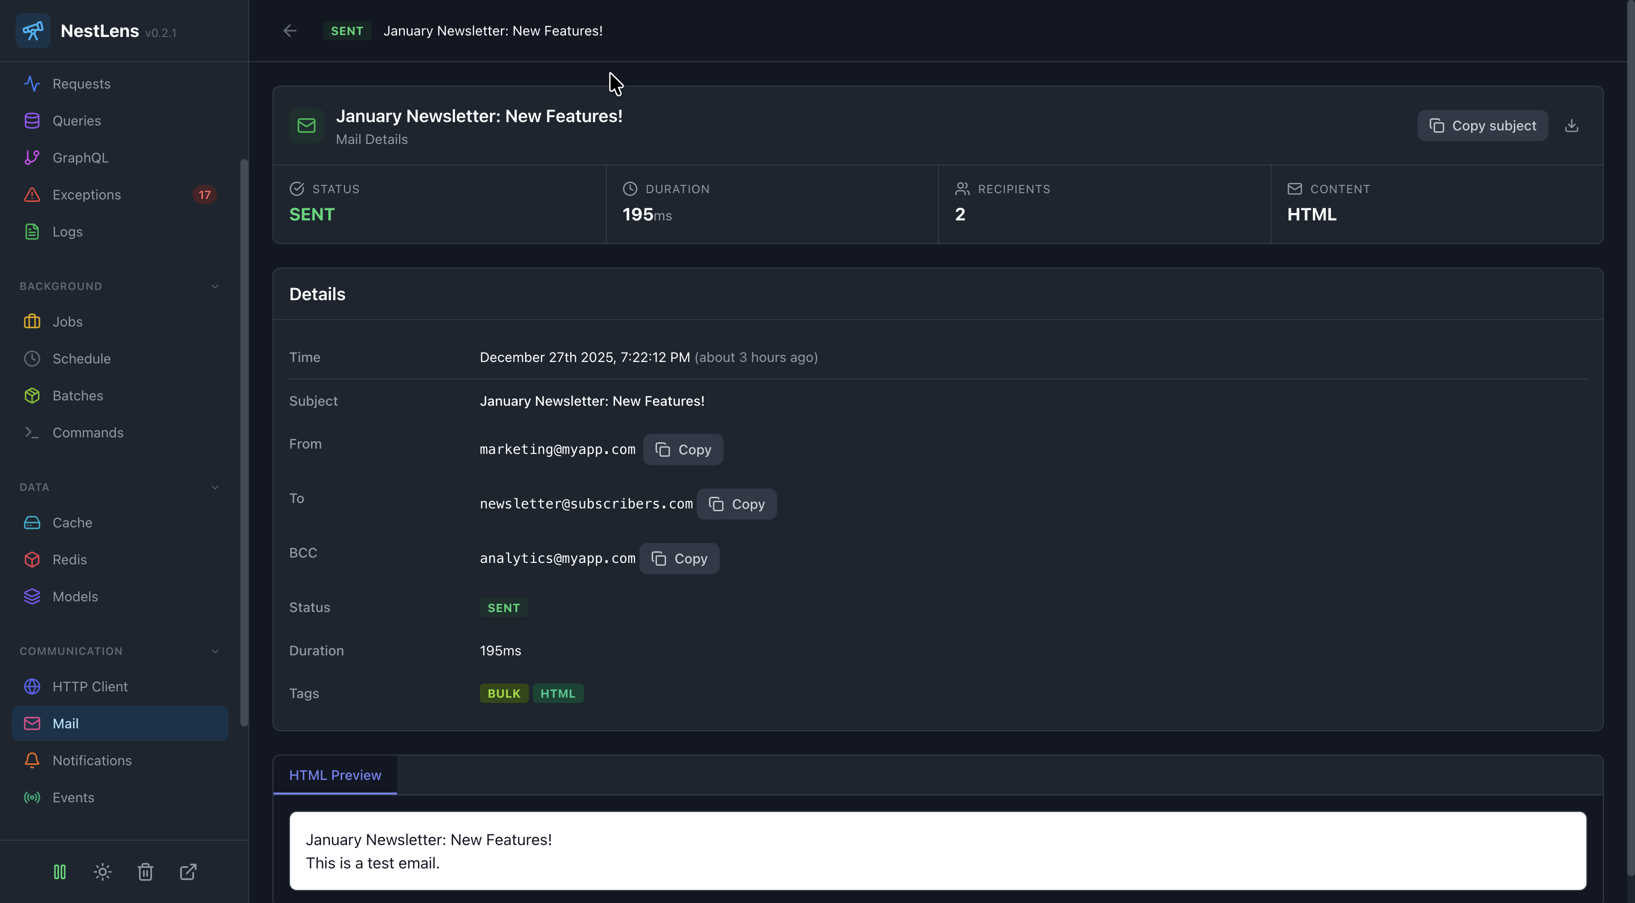
Task: Click the NestLens telescope logo
Action: click(x=33, y=31)
